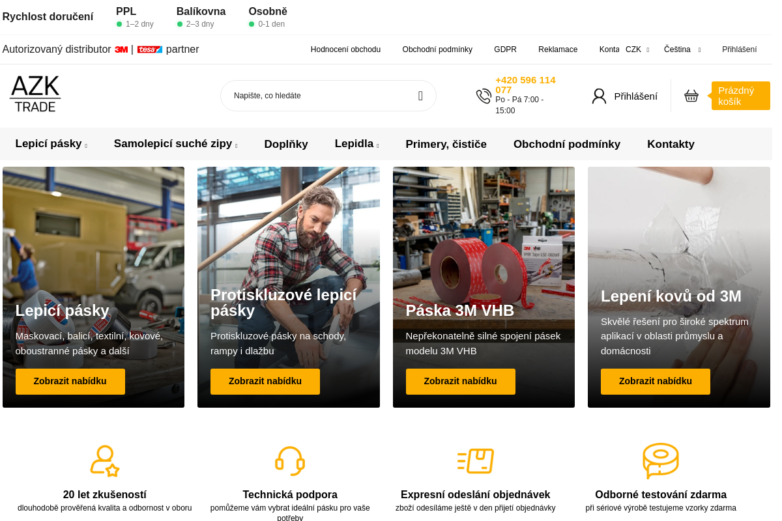The width and height of the screenshot is (782, 521).
Task: Click Zobrazit nabídku under Páska 3M VHB
Action: [460, 381]
